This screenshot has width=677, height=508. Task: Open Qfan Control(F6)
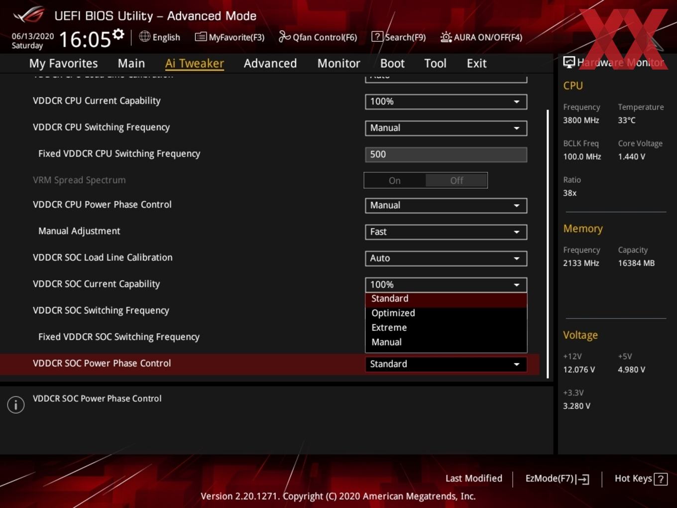318,37
